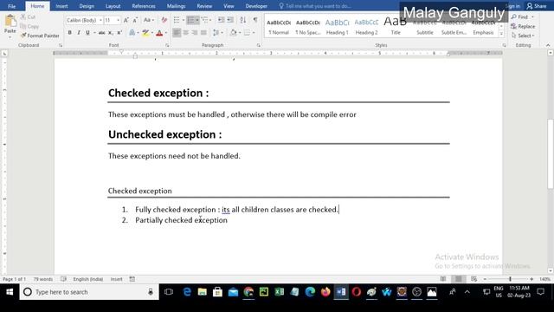The height and width of the screenshot is (312, 554).
Task: Open Excel from the Windows taskbar
Action: pyautogui.click(x=279, y=292)
